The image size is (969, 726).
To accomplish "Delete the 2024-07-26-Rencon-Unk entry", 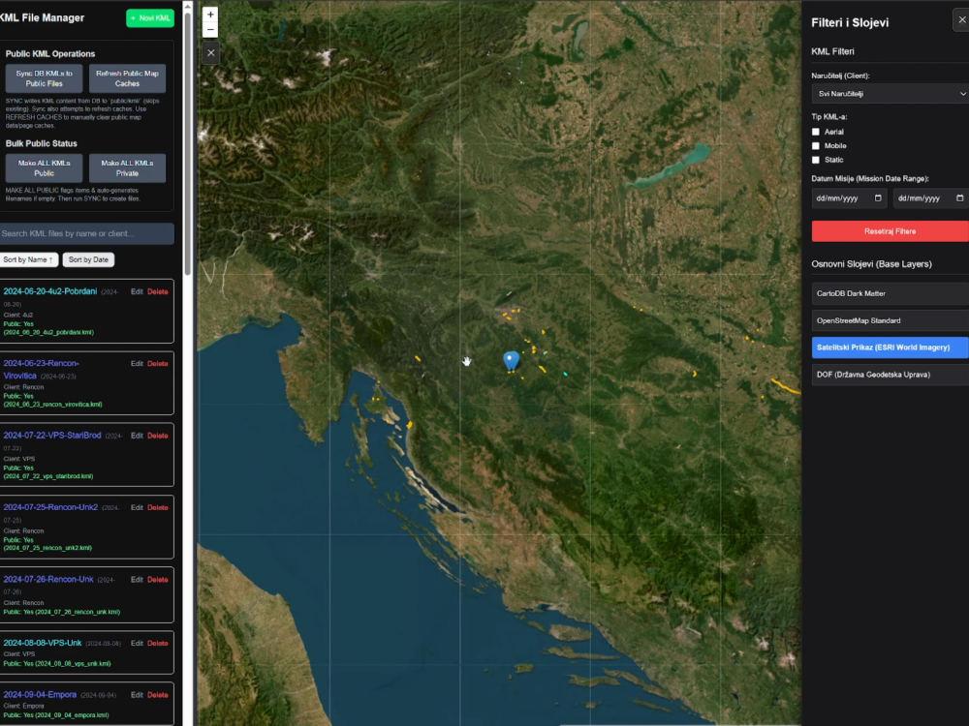I will click(x=158, y=580).
